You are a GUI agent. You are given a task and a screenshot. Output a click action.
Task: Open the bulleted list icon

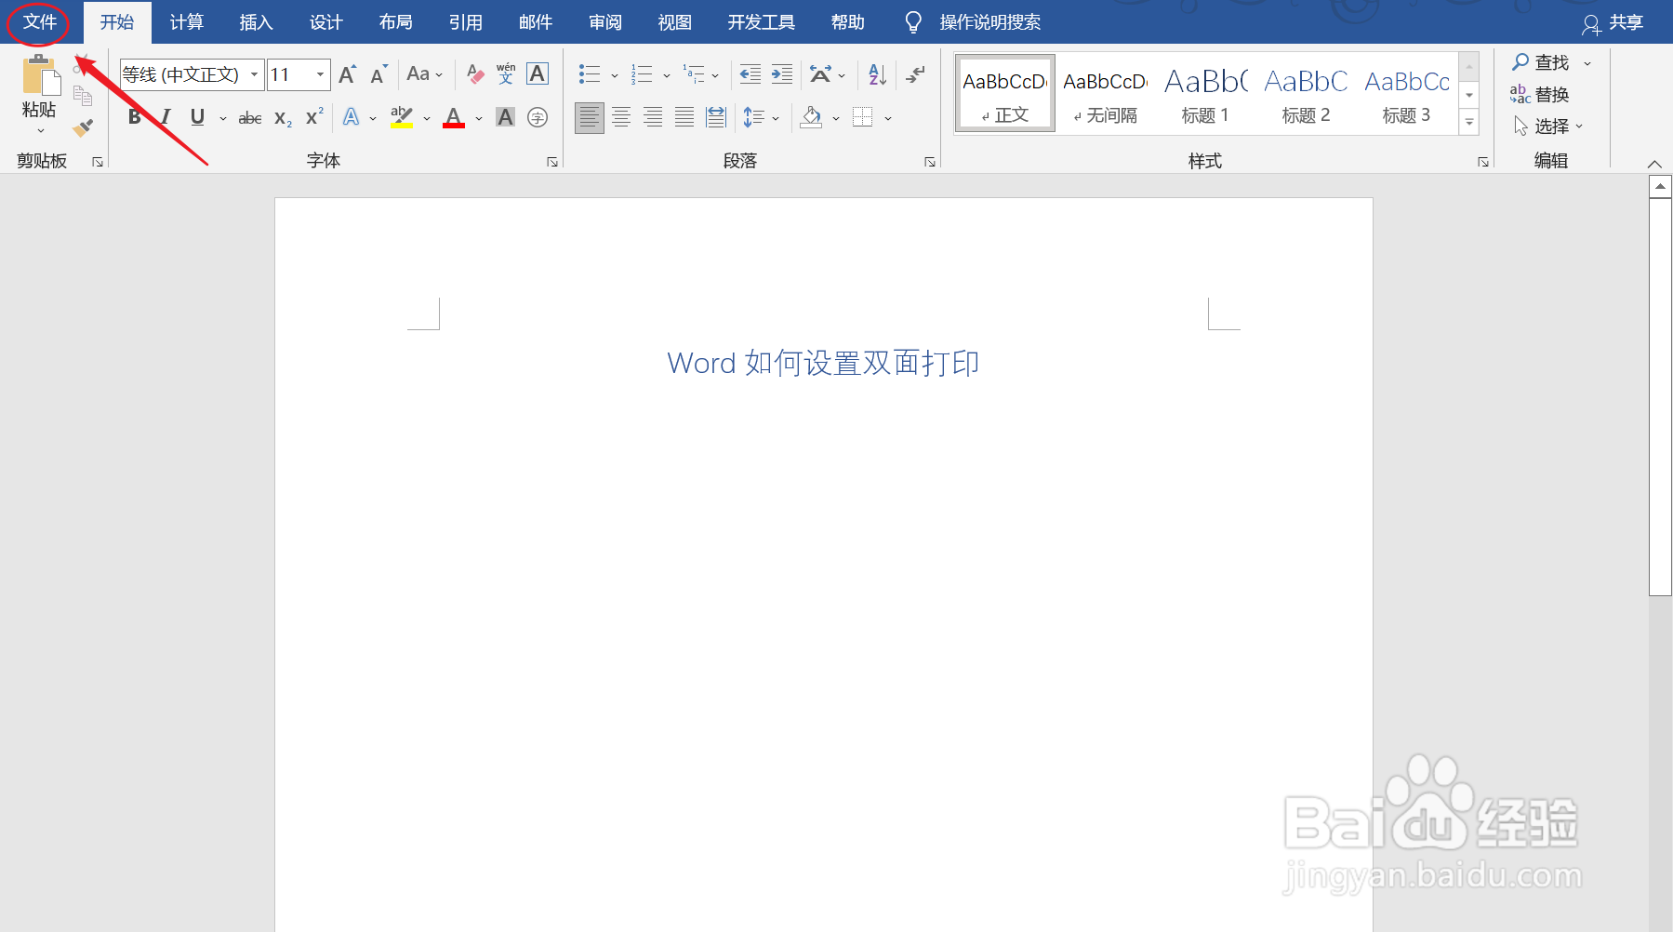(589, 73)
